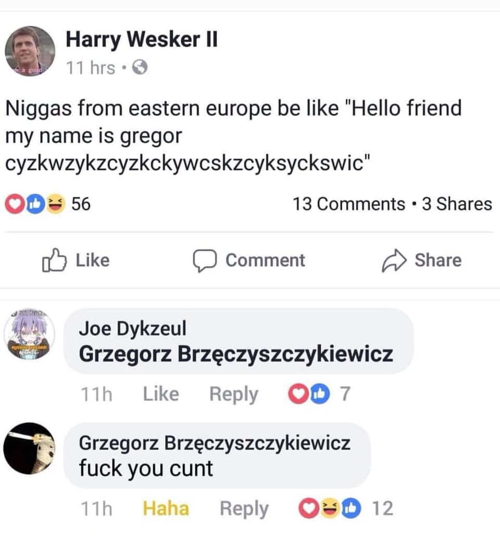500x536 pixels.
Task: Open the 11 hrs post timestamp
Action: [91, 68]
